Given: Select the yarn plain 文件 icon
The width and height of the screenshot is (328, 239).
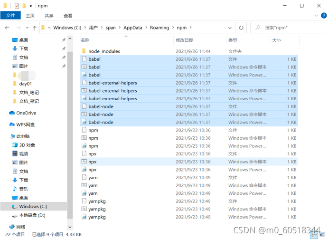Looking at the screenshot, I should click(x=84, y=177).
